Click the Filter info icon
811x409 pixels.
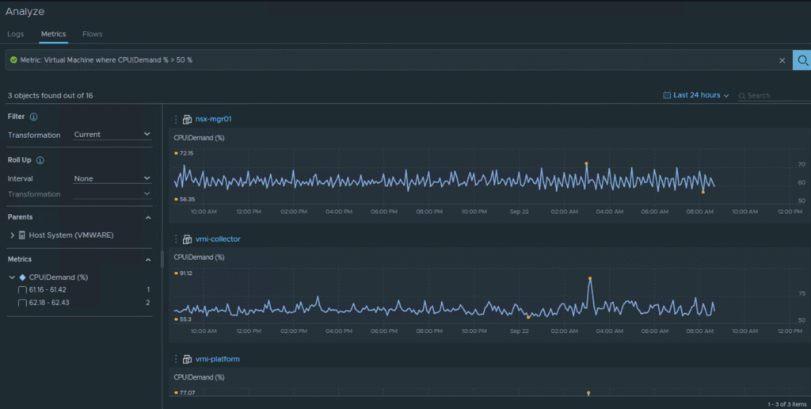point(34,117)
